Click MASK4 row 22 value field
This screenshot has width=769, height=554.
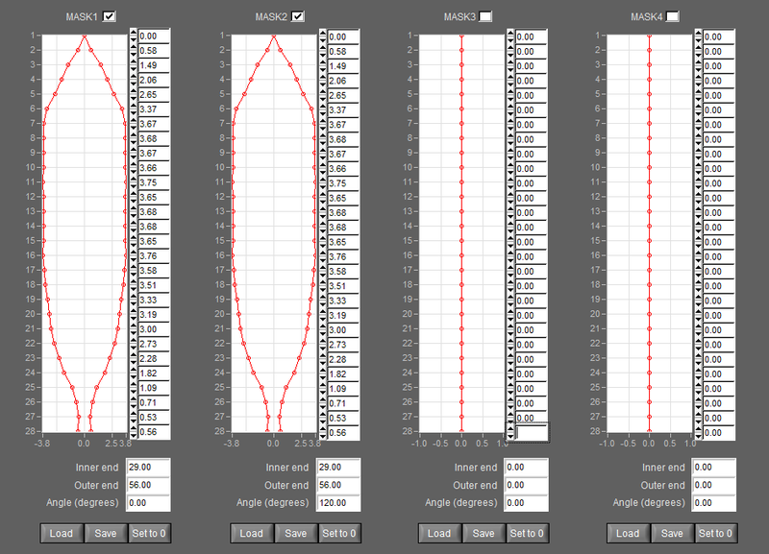pos(719,345)
